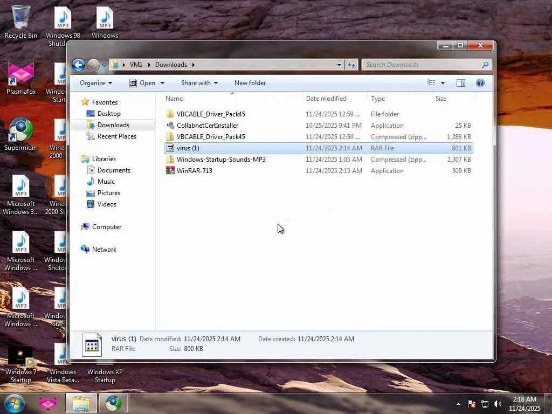Open the Organize menu
Screen dimensions: 552x414
point(96,83)
